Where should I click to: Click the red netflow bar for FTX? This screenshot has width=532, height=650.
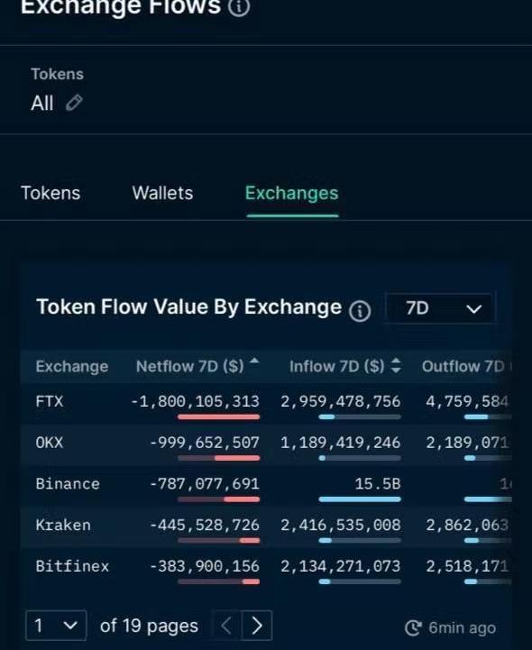pos(219,417)
